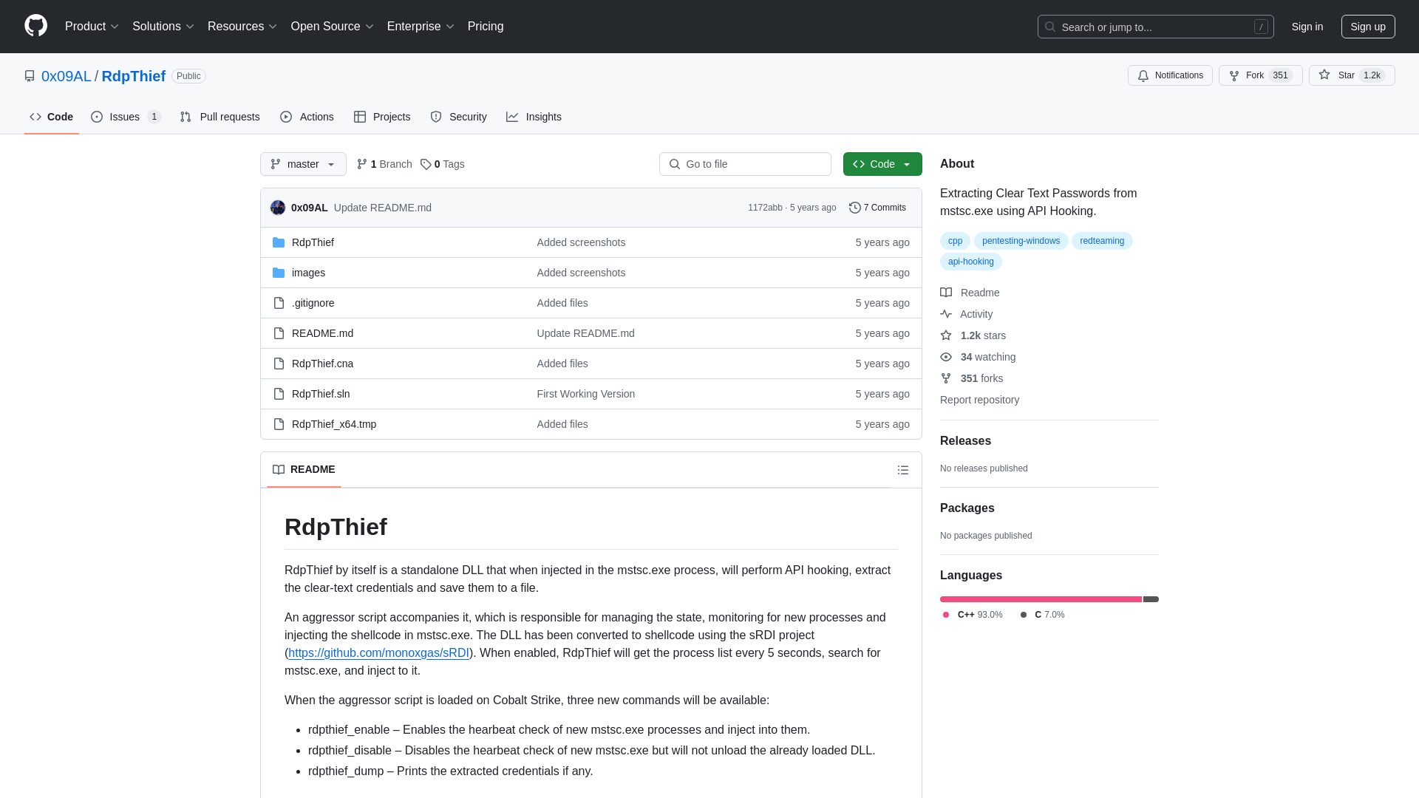The image size is (1419, 798).
Task: Expand the README outline list icon
Action: pos(903,470)
